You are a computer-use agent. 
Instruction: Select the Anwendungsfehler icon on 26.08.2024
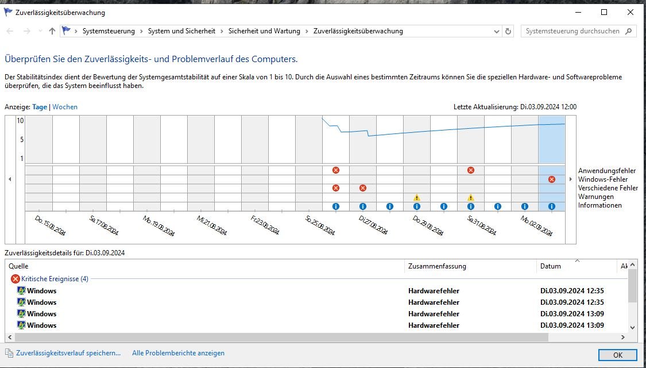(336, 170)
